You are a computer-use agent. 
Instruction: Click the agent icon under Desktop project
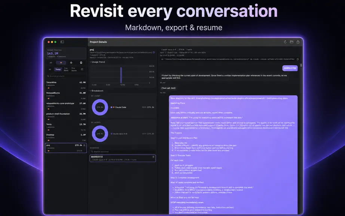coord(48,140)
